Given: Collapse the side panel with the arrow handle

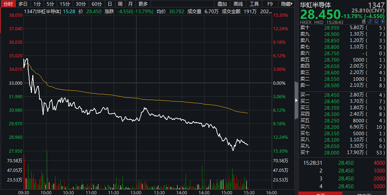Looking at the screenshot, I should (x=296, y=100).
